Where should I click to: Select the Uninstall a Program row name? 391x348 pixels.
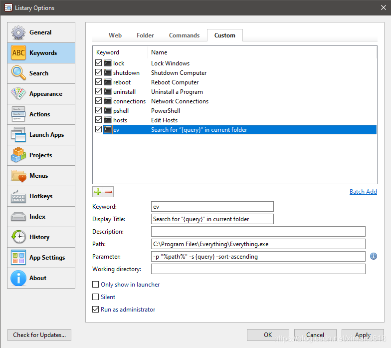(x=177, y=92)
